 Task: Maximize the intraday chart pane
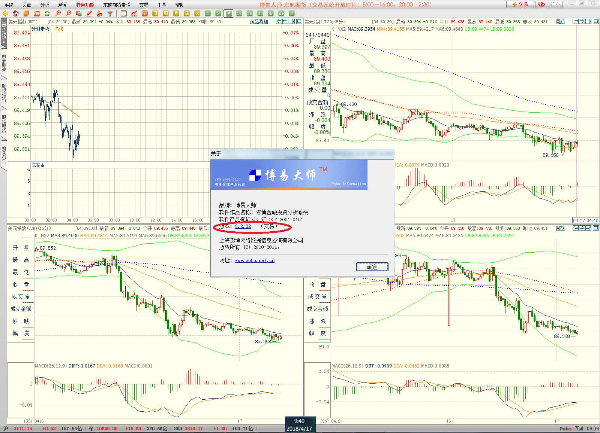(x=299, y=21)
